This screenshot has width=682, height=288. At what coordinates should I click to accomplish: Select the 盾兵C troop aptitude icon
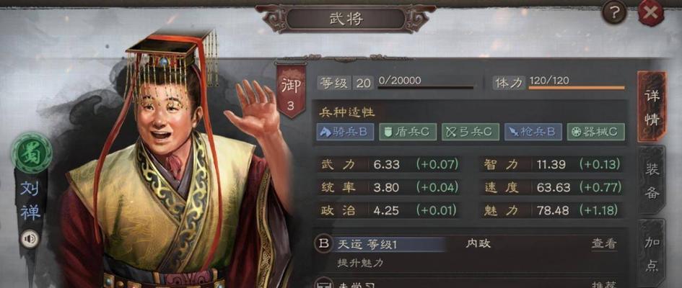click(x=408, y=132)
